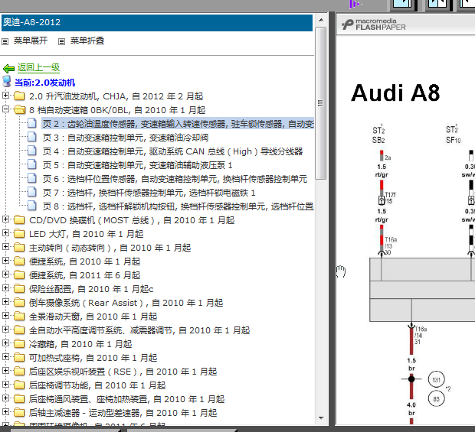This screenshot has height=432, width=475.
Task: Select the 奥迪-A8-2012 title bar
Action: (157, 23)
